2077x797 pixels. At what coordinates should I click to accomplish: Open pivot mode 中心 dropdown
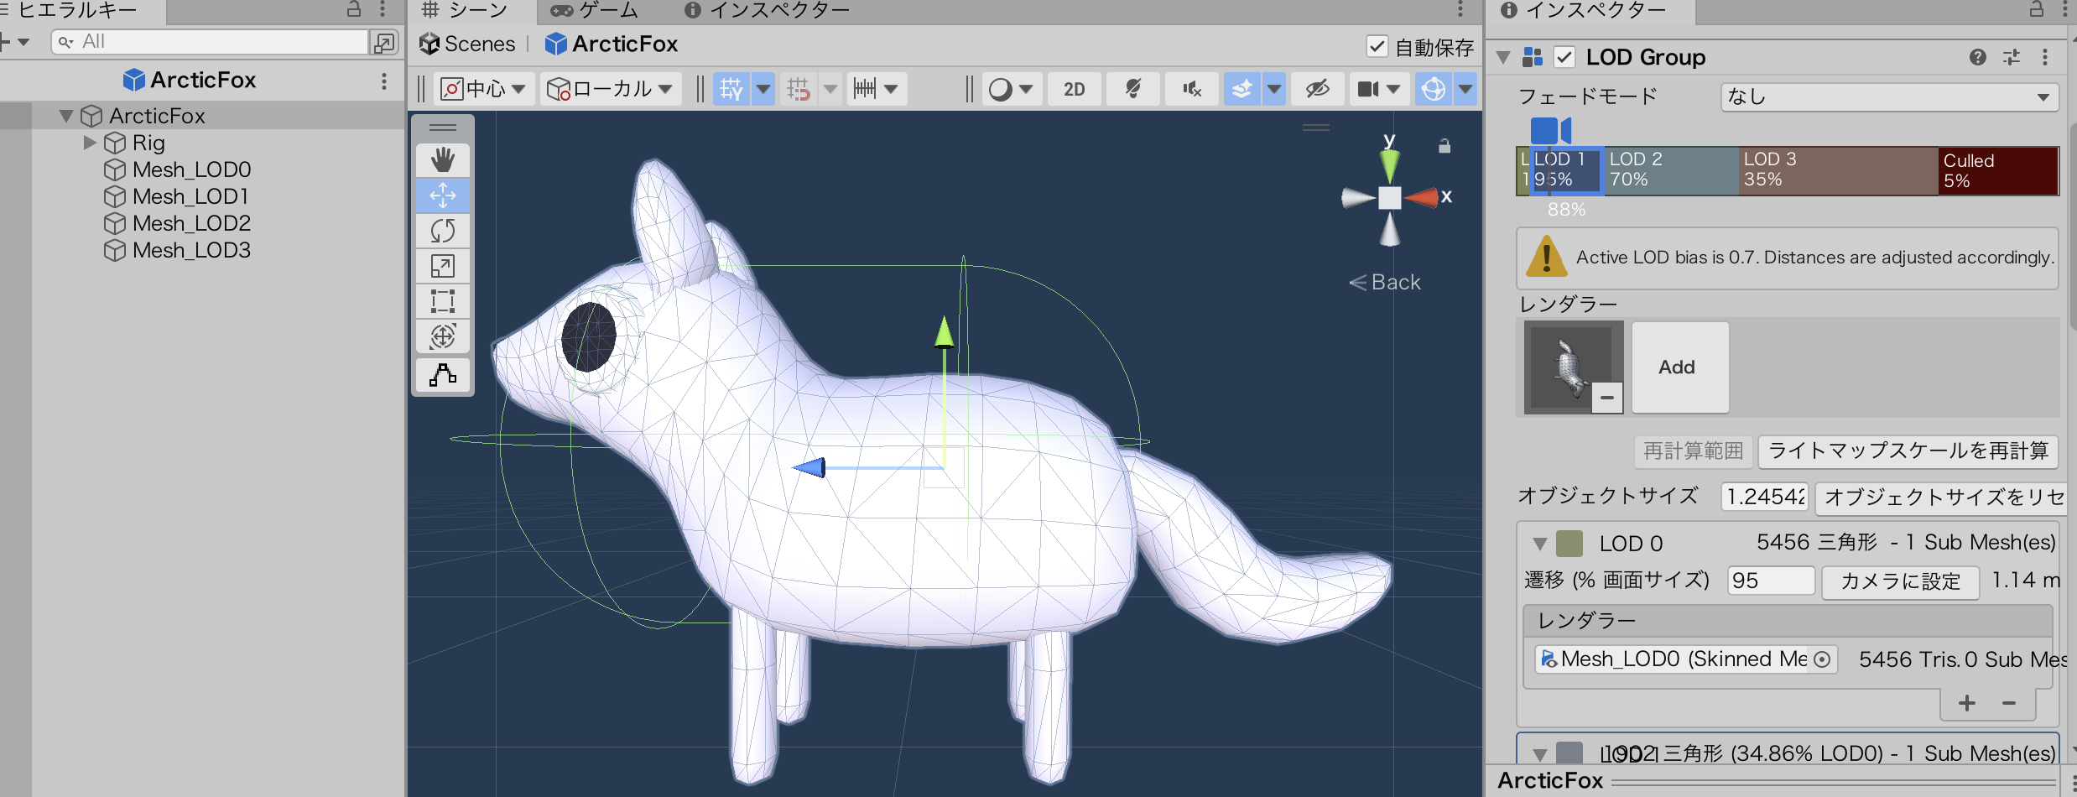point(483,89)
